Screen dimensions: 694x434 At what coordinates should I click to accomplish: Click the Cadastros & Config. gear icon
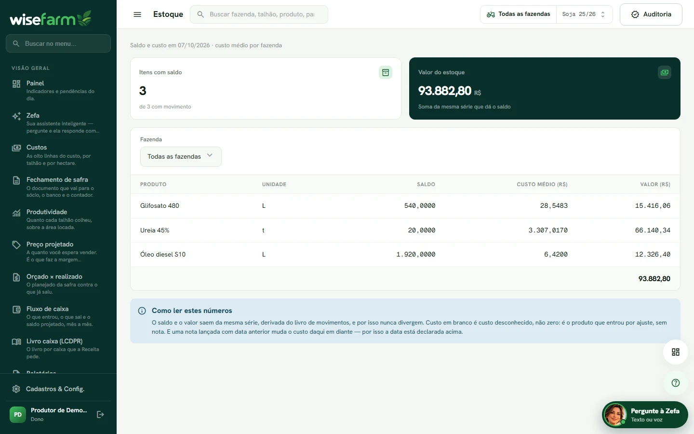point(16,389)
